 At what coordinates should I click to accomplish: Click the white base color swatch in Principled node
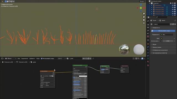click(83, 76)
